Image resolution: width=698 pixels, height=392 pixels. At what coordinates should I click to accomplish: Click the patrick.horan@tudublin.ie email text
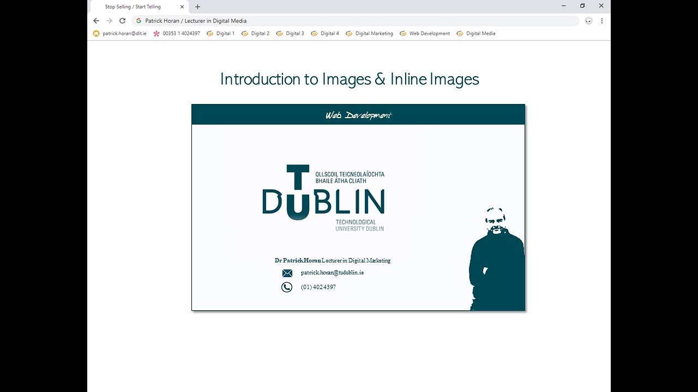[x=332, y=272]
